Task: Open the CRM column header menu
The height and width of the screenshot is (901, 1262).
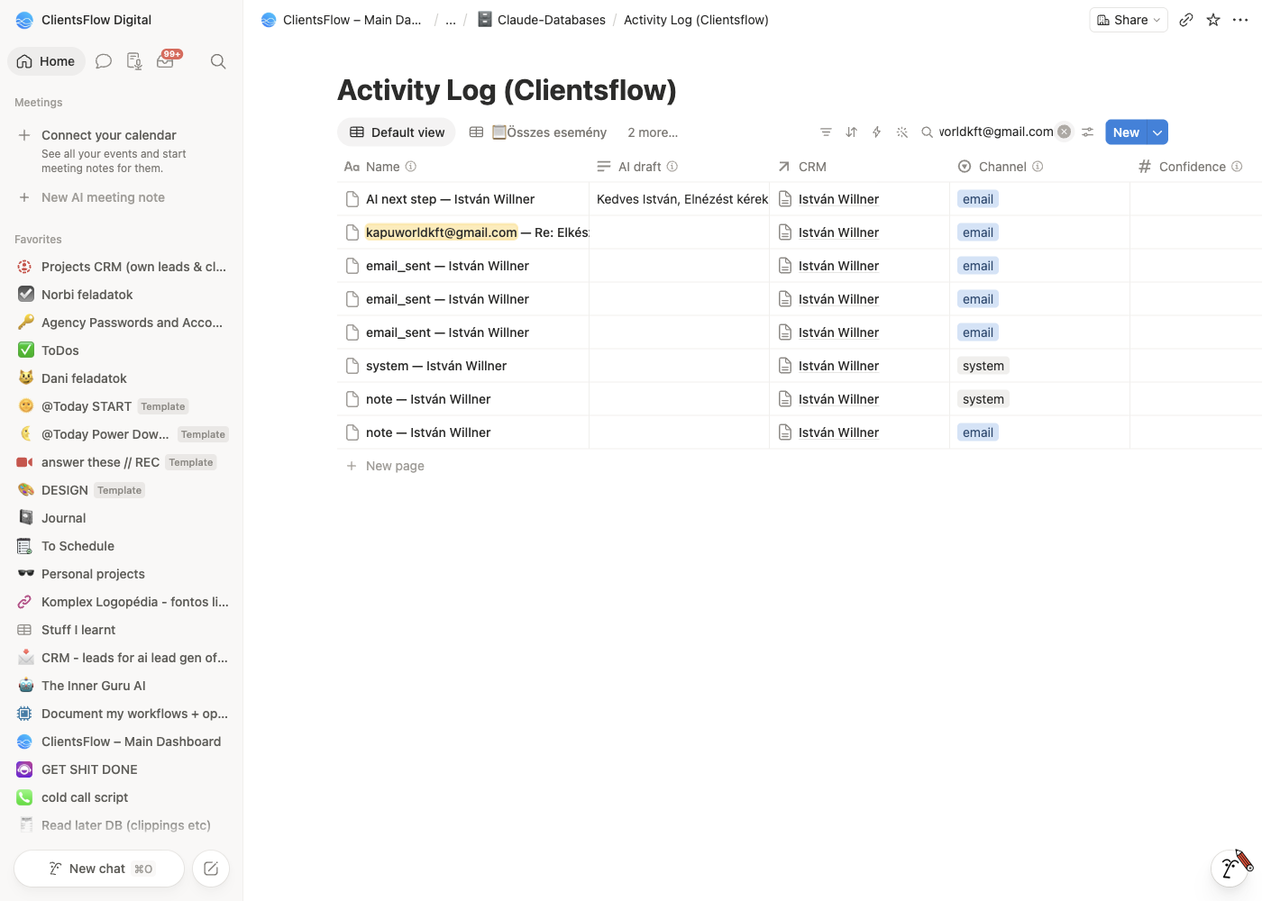Action: [x=860, y=167]
